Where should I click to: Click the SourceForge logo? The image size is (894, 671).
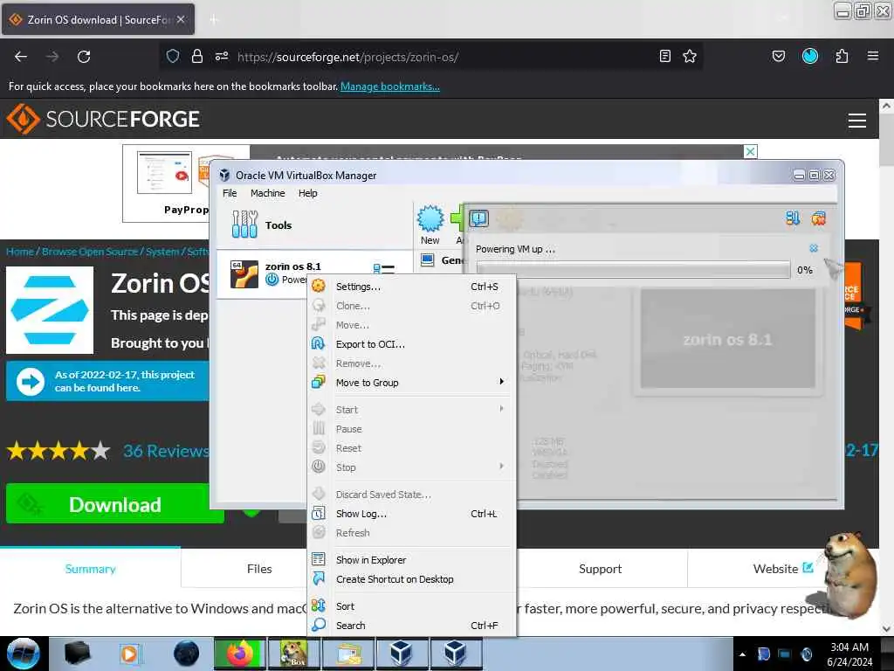103,119
